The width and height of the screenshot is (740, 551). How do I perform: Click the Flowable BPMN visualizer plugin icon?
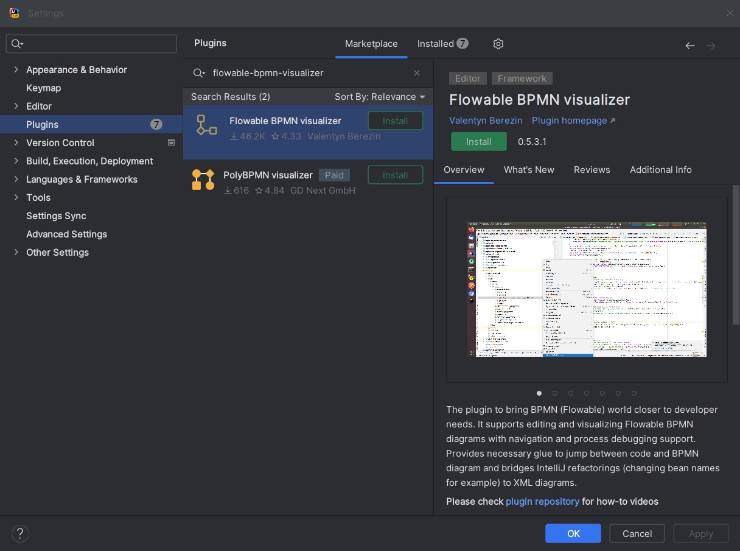(206, 125)
